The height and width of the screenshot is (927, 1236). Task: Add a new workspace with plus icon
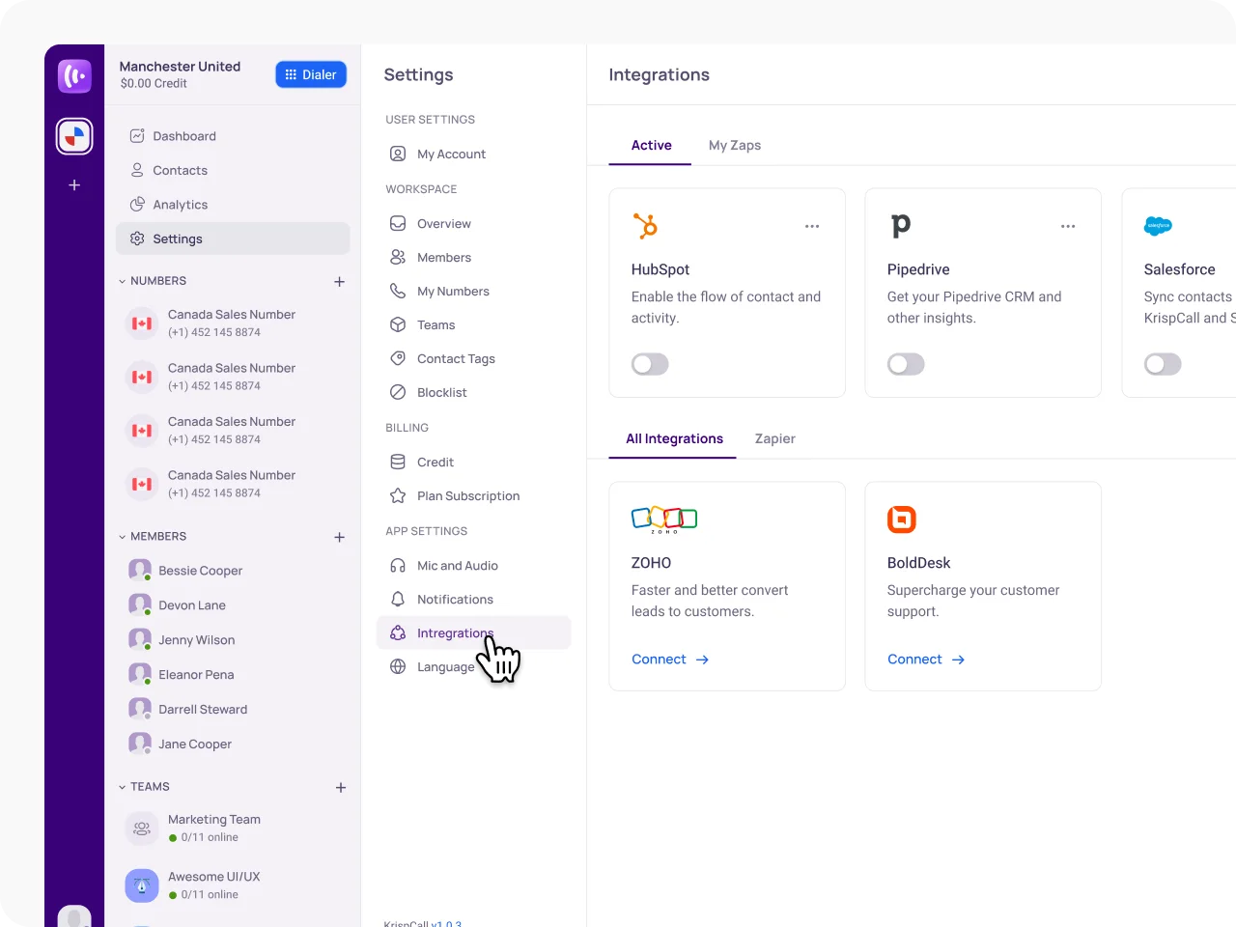coord(74,184)
